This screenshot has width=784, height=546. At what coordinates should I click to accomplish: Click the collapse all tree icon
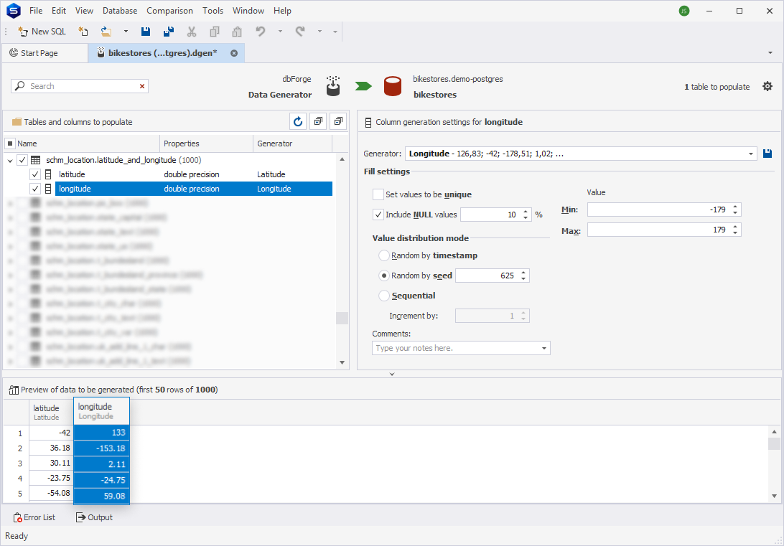[338, 121]
